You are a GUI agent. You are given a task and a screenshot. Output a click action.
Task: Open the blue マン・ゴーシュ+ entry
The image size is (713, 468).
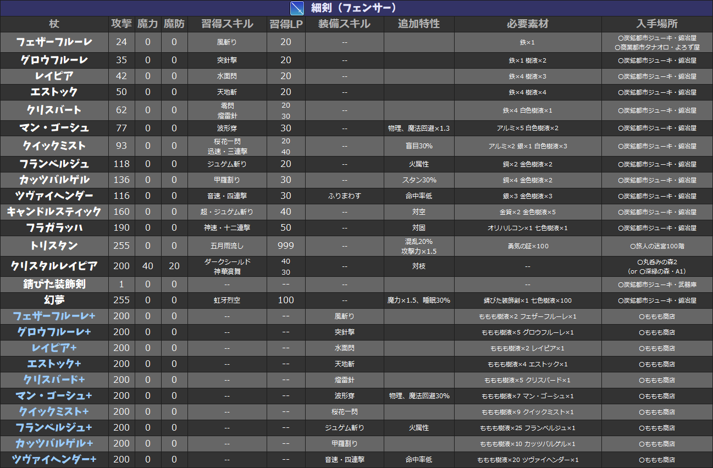[54, 396]
